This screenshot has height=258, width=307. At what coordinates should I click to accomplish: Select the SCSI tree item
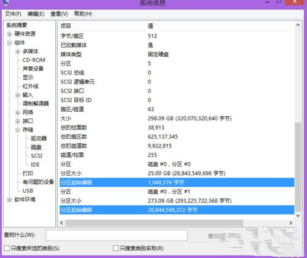point(37,156)
